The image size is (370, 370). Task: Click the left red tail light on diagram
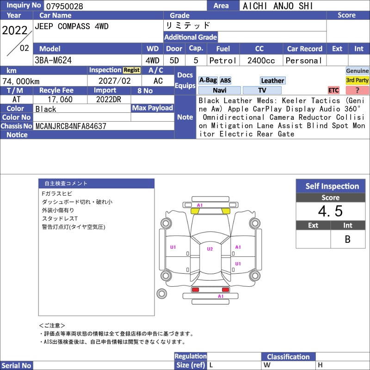[x=195, y=290]
